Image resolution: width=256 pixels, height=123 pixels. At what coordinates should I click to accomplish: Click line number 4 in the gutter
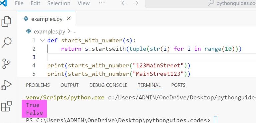(x=34, y=65)
